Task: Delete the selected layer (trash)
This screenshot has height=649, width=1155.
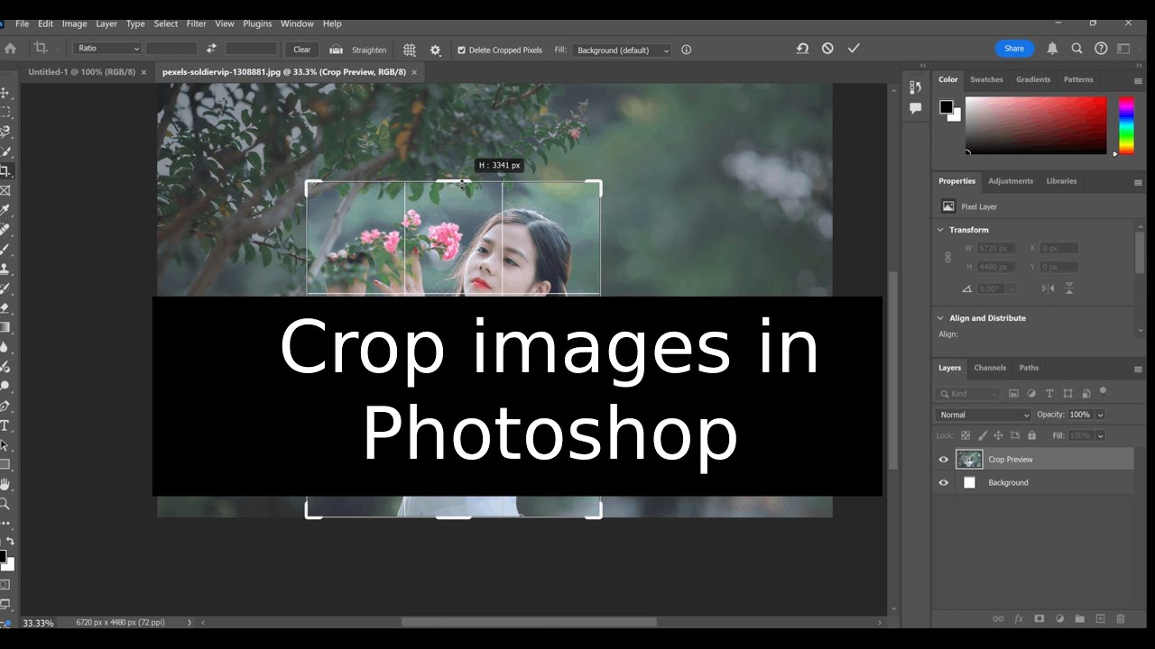Action: point(1121,619)
